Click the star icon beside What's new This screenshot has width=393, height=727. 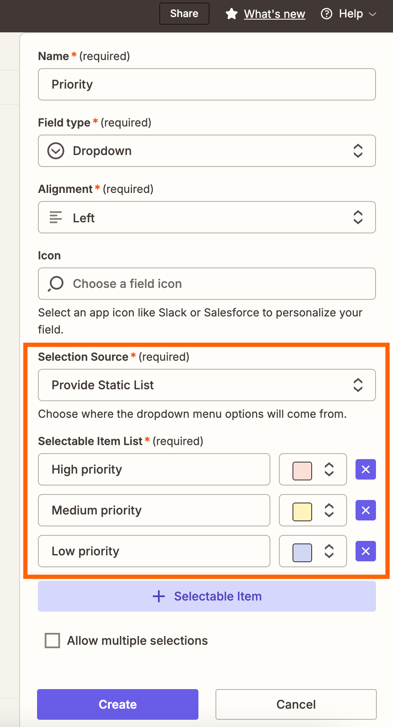click(x=232, y=14)
